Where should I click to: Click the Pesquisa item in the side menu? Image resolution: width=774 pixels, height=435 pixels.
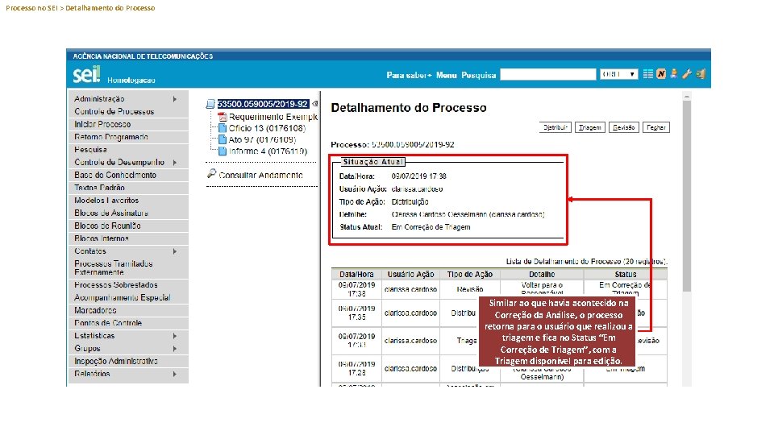pyautogui.click(x=128, y=150)
